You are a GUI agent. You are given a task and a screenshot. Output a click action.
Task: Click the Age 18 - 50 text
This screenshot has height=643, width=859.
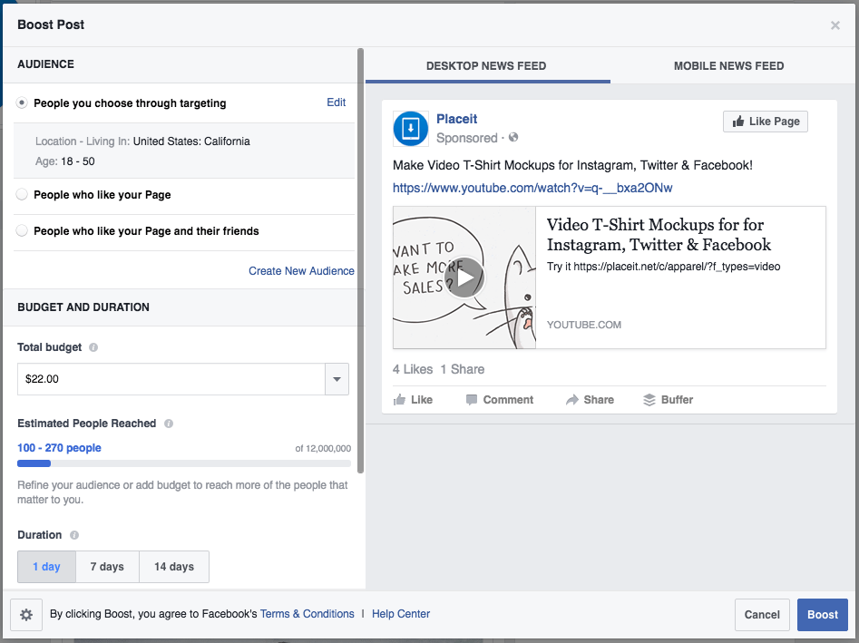(65, 161)
